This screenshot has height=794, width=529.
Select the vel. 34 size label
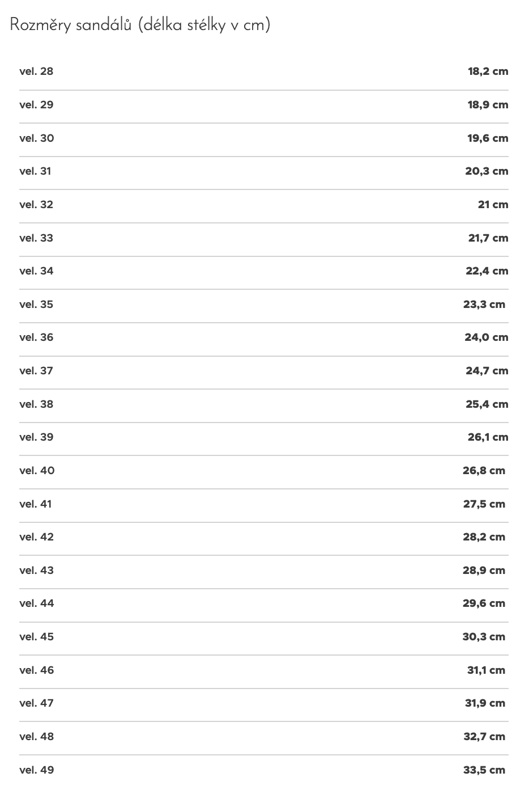(36, 271)
